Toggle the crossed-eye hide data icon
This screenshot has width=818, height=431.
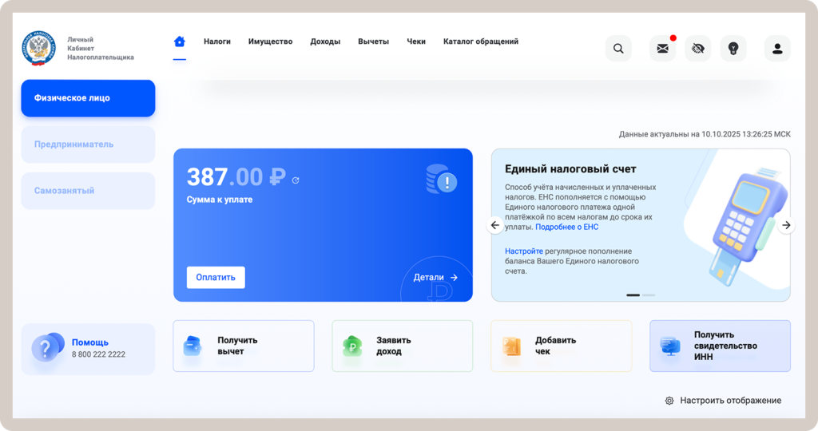(x=697, y=49)
